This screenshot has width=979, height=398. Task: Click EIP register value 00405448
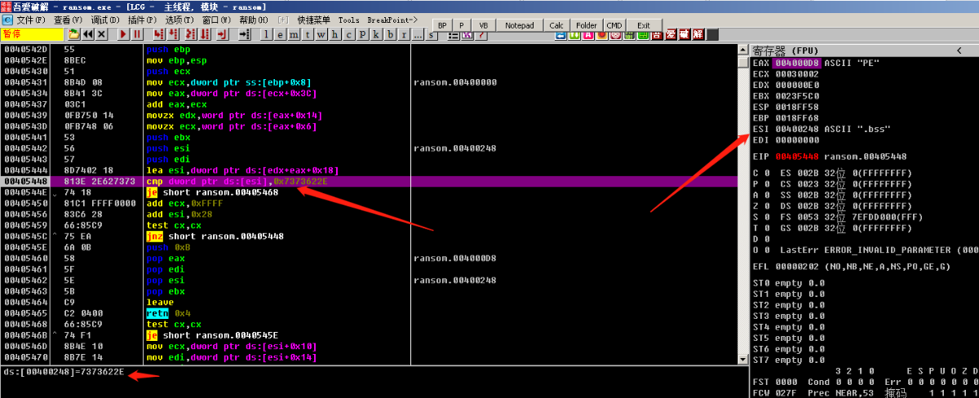797,157
